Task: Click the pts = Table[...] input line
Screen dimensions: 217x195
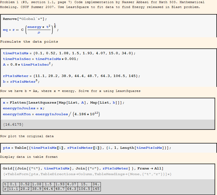Action: coord(87,148)
